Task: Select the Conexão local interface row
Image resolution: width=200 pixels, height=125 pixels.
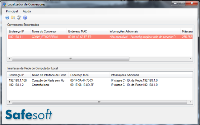Action: pyautogui.click(x=42, y=85)
